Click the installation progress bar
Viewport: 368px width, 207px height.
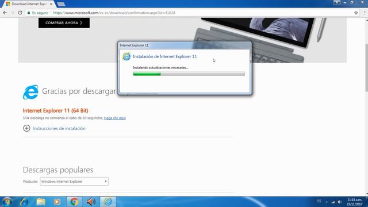click(x=189, y=74)
